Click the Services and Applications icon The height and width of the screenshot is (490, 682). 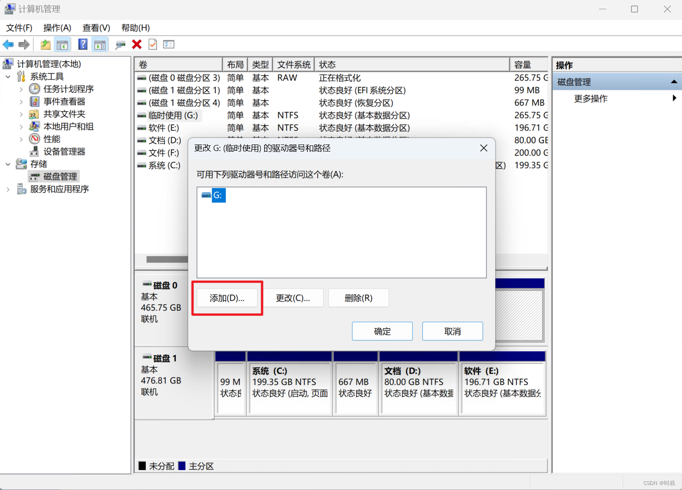click(21, 189)
